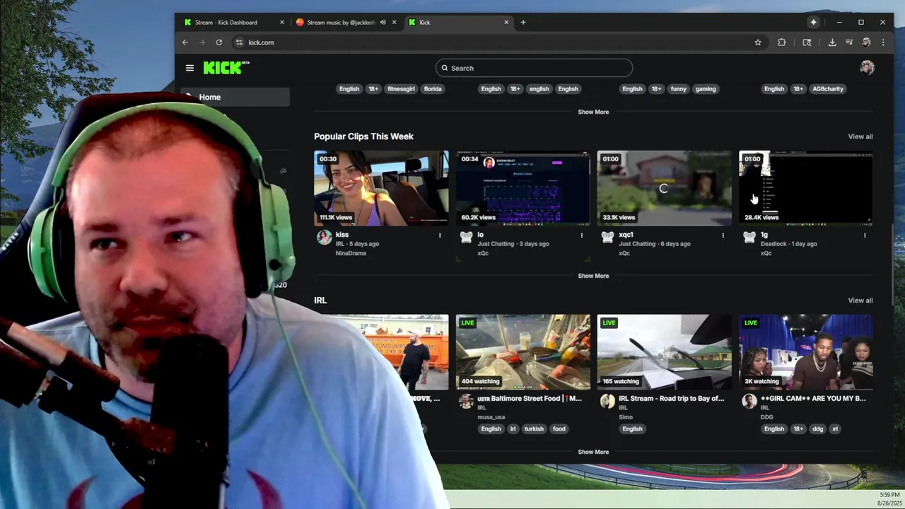
Task: Open Road trip to Bay of live thumbnail
Action: (664, 352)
